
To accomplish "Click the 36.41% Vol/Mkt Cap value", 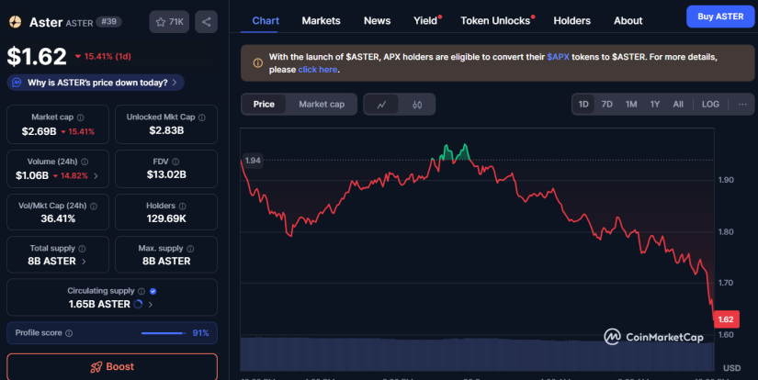I will (x=58, y=218).
